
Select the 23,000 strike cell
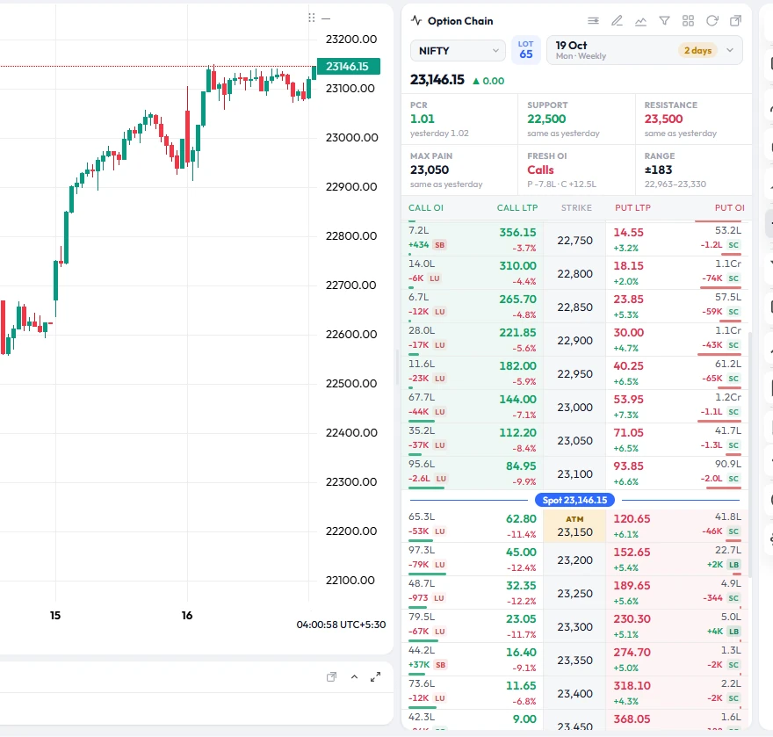574,408
